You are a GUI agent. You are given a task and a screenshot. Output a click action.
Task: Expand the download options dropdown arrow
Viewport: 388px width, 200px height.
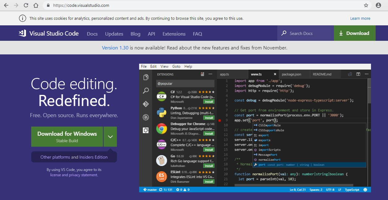(x=110, y=137)
